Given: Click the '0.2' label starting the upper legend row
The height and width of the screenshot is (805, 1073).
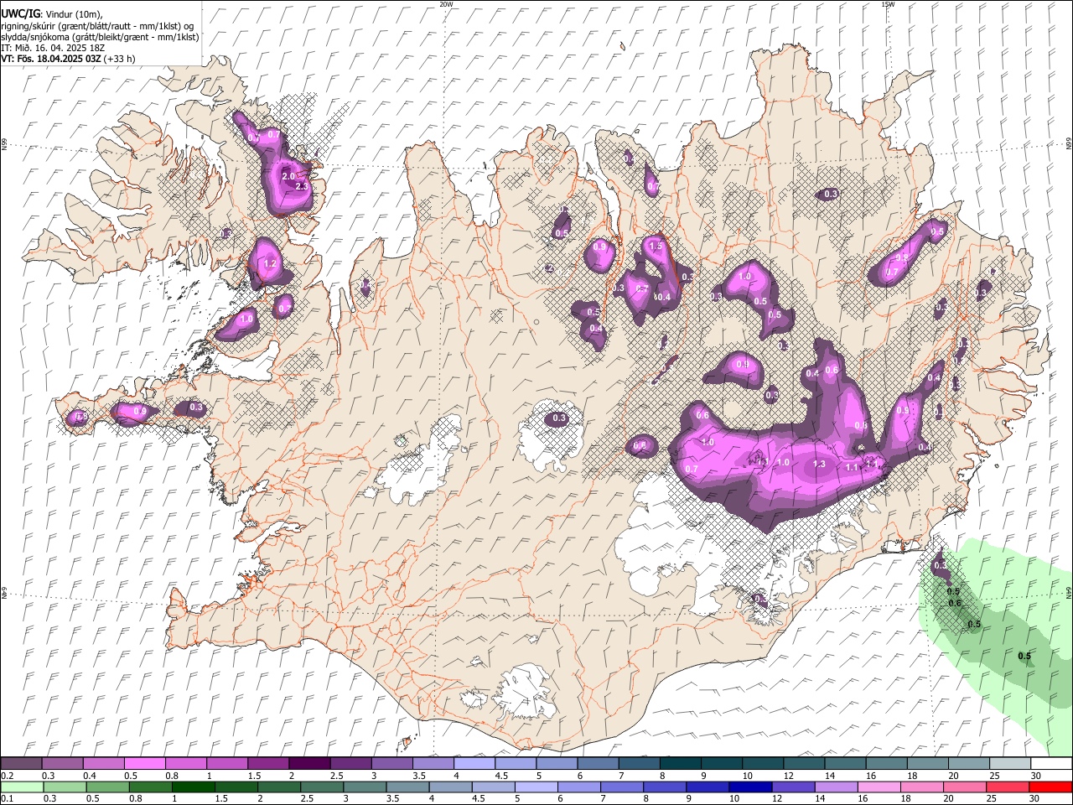Looking at the screenshot, I should 6,776.
